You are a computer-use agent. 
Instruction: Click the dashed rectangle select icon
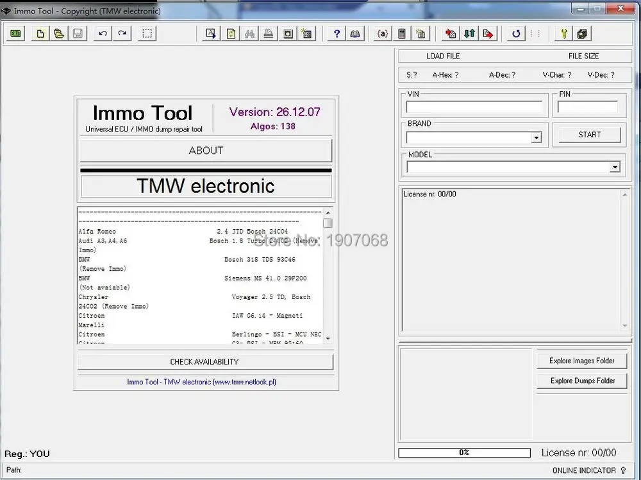tap(147, 33)
